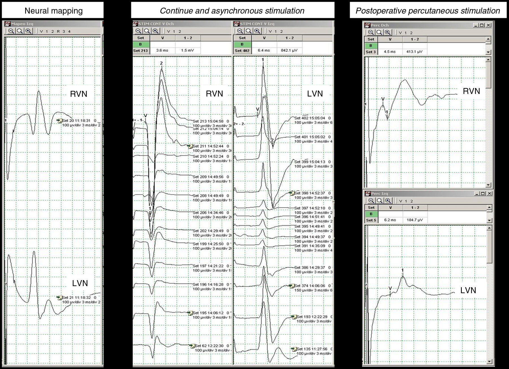Select the V cursor in Perc Dch toolbar
The width and height of the screenshot is (509, 369).
pos(400,33)
